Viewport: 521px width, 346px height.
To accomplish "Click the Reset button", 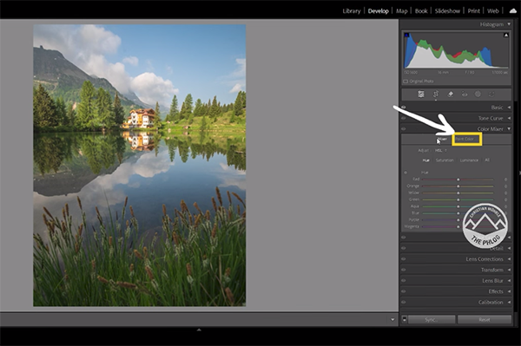I will [x=485, y=319].
